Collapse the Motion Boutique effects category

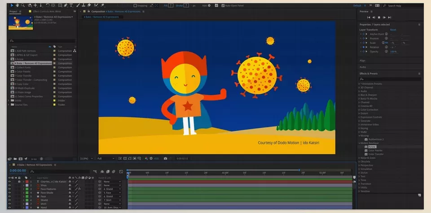point(359,143)
